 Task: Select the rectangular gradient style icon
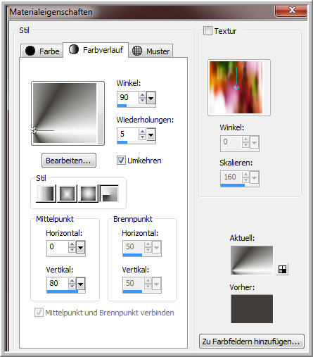click(x=67, y=194)
